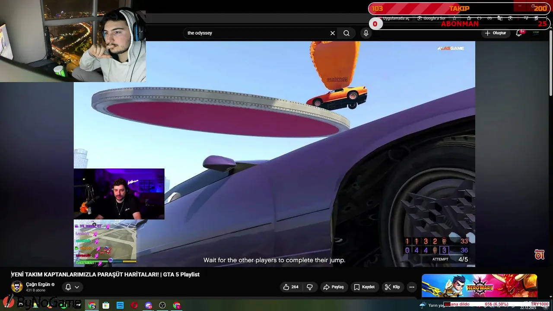Click '431 B abone' subscriber count
This screenshot has height=311, width=553.
(35, 290)
